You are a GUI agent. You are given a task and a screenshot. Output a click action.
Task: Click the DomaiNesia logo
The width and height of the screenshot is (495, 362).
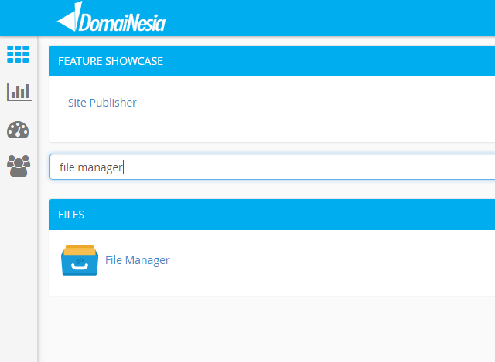click(x=111, y=17)
